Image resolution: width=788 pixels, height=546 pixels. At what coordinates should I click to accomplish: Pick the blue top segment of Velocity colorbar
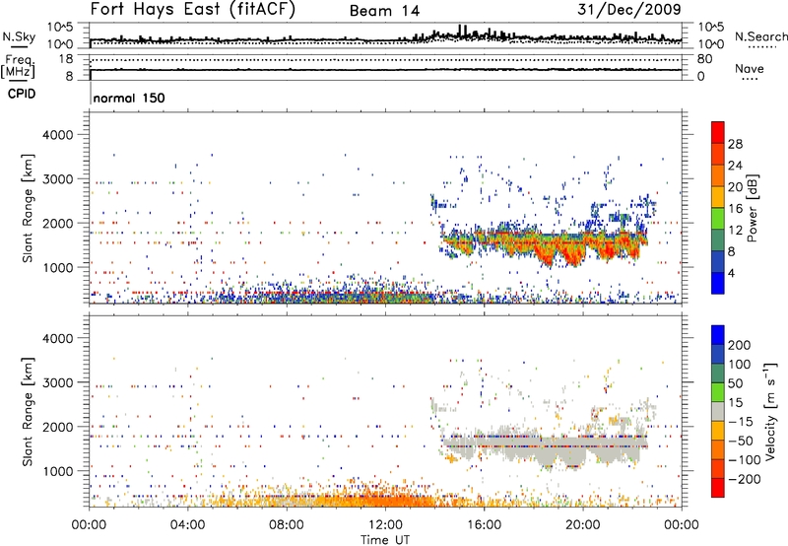(718, 335)
